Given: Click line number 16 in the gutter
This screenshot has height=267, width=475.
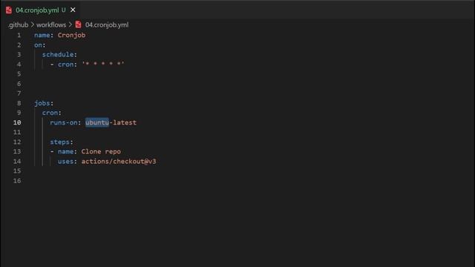Looking at the screenshot, I should pos(17,181).
